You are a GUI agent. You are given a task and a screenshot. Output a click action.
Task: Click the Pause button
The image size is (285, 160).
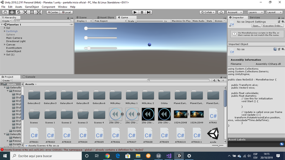click(x=142, y=12)
